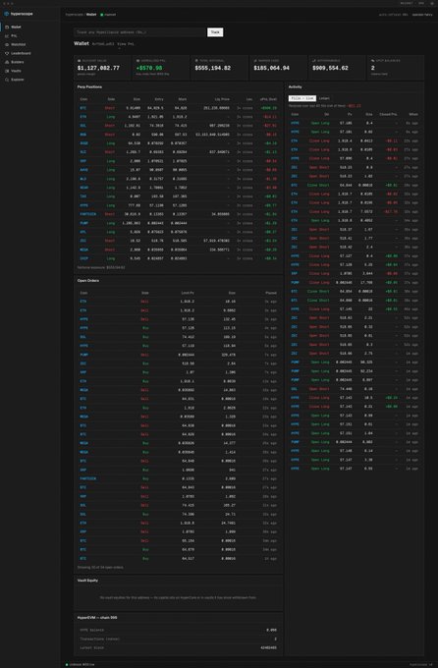Click the hyperscope logo icon
The image size is (438, 668).
click(7, 14)
